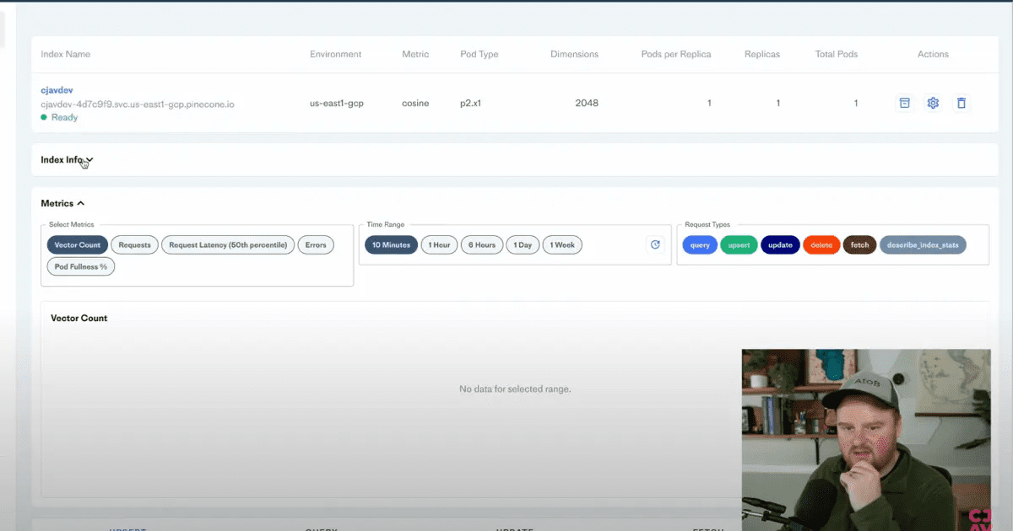Click the cosine metric value
Screen dimensions: 1013x531
coord(415,103)
